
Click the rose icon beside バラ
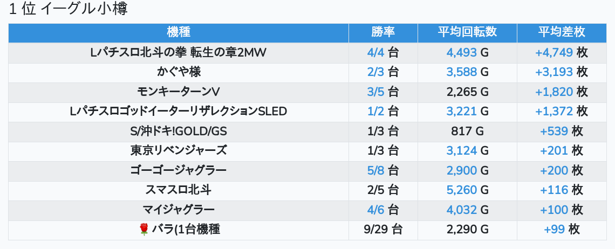(143, 230)
